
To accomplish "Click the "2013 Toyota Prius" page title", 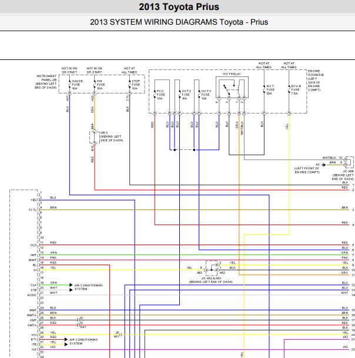I will 179,7.
